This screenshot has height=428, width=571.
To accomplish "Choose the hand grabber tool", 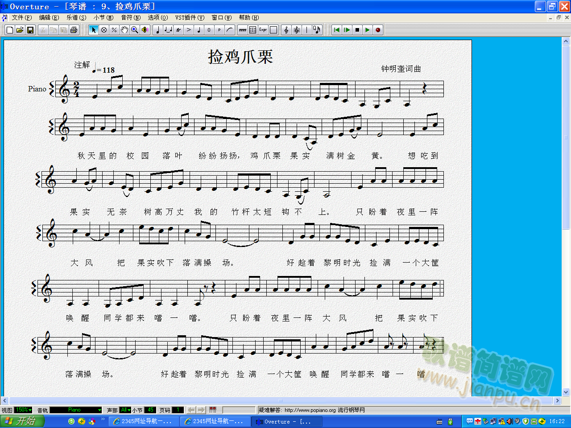I will [x=124, y=30].
